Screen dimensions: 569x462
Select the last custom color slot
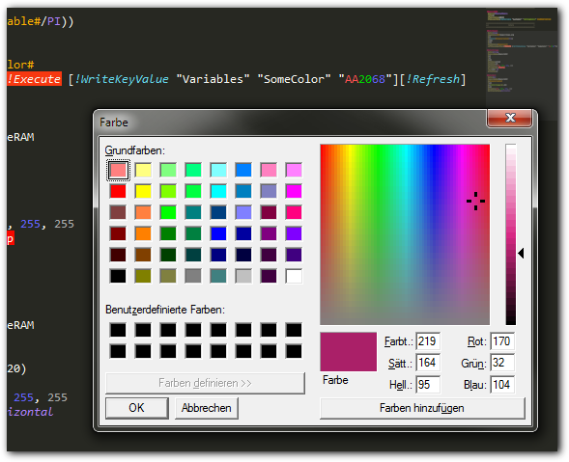[x=294, y=351]
